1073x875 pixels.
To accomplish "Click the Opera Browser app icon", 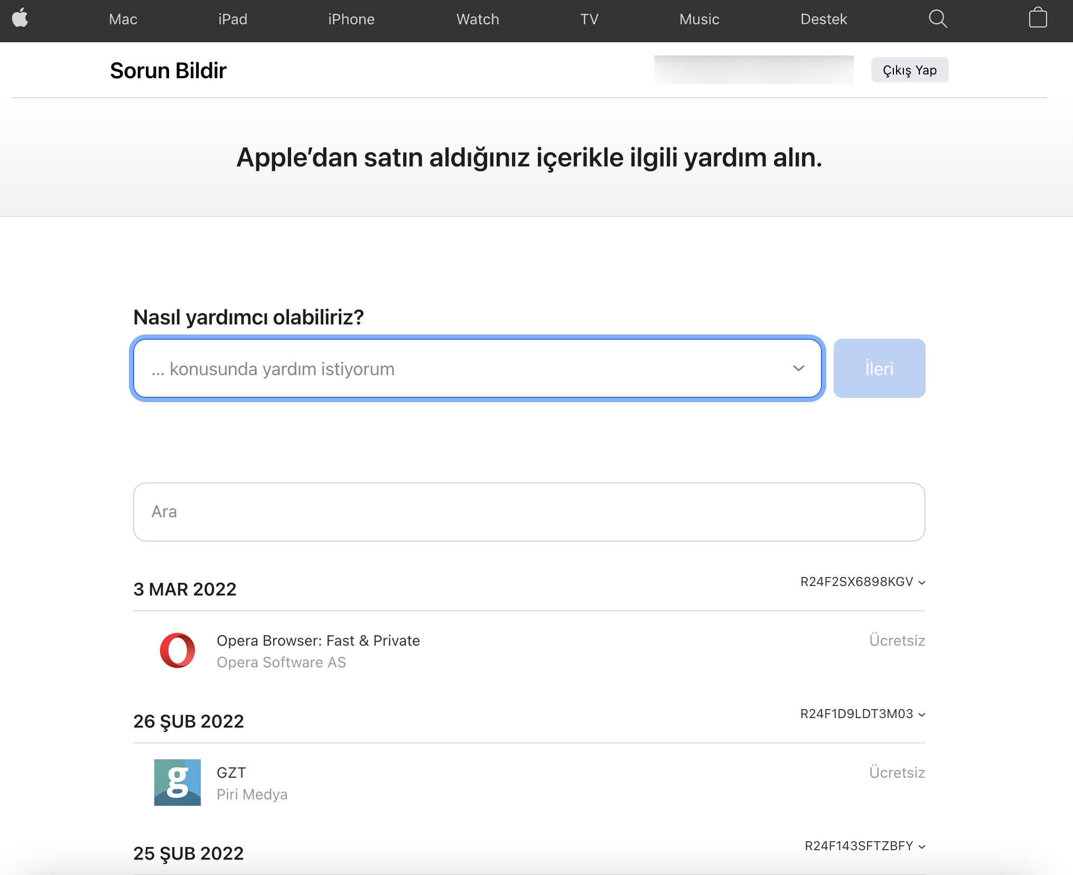I will [178, 650].
